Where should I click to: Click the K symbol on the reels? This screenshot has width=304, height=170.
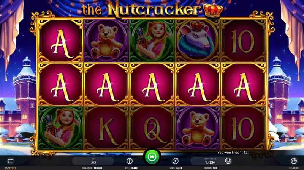[x=106, y=128]
